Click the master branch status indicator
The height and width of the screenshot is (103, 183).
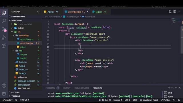[x=7, y=100]
